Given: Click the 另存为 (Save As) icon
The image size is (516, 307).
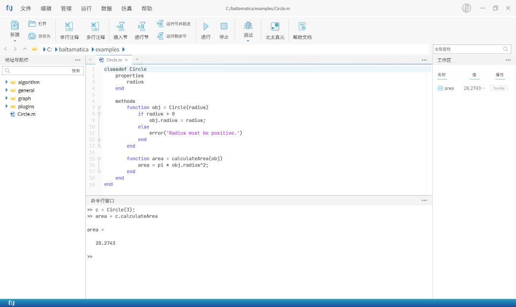Looking at the screenshot, I should coord(32,36).
